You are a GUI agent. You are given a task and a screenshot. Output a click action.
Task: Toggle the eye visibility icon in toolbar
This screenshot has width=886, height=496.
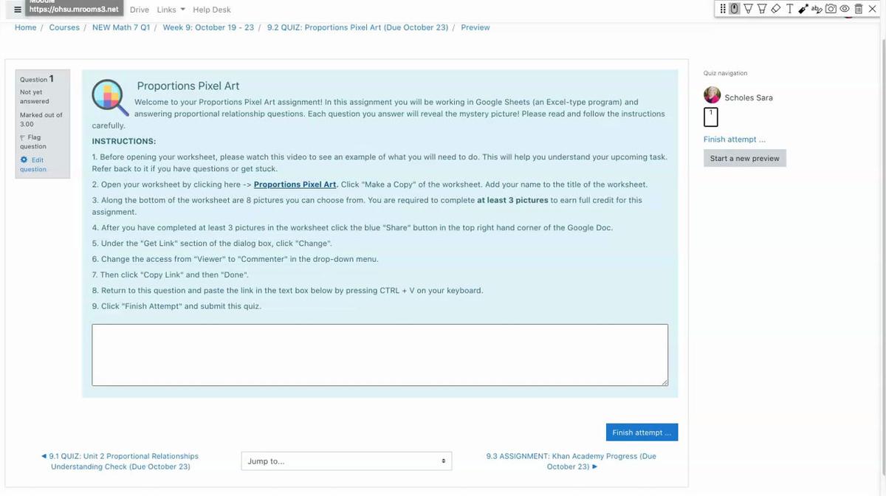(x=845, y=9)
